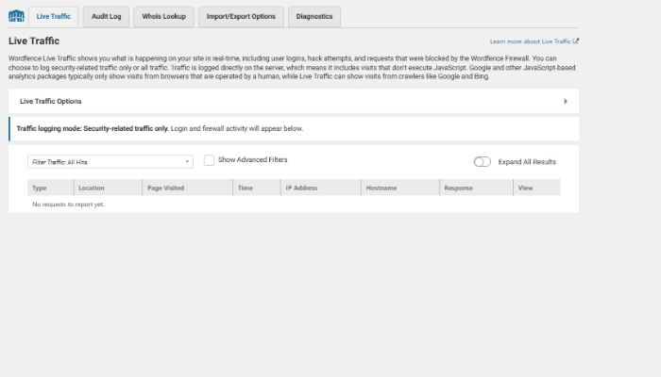661x377 pixels.
Task: Expand Live Traffic Options arrow
Action: tap(566, 101)
